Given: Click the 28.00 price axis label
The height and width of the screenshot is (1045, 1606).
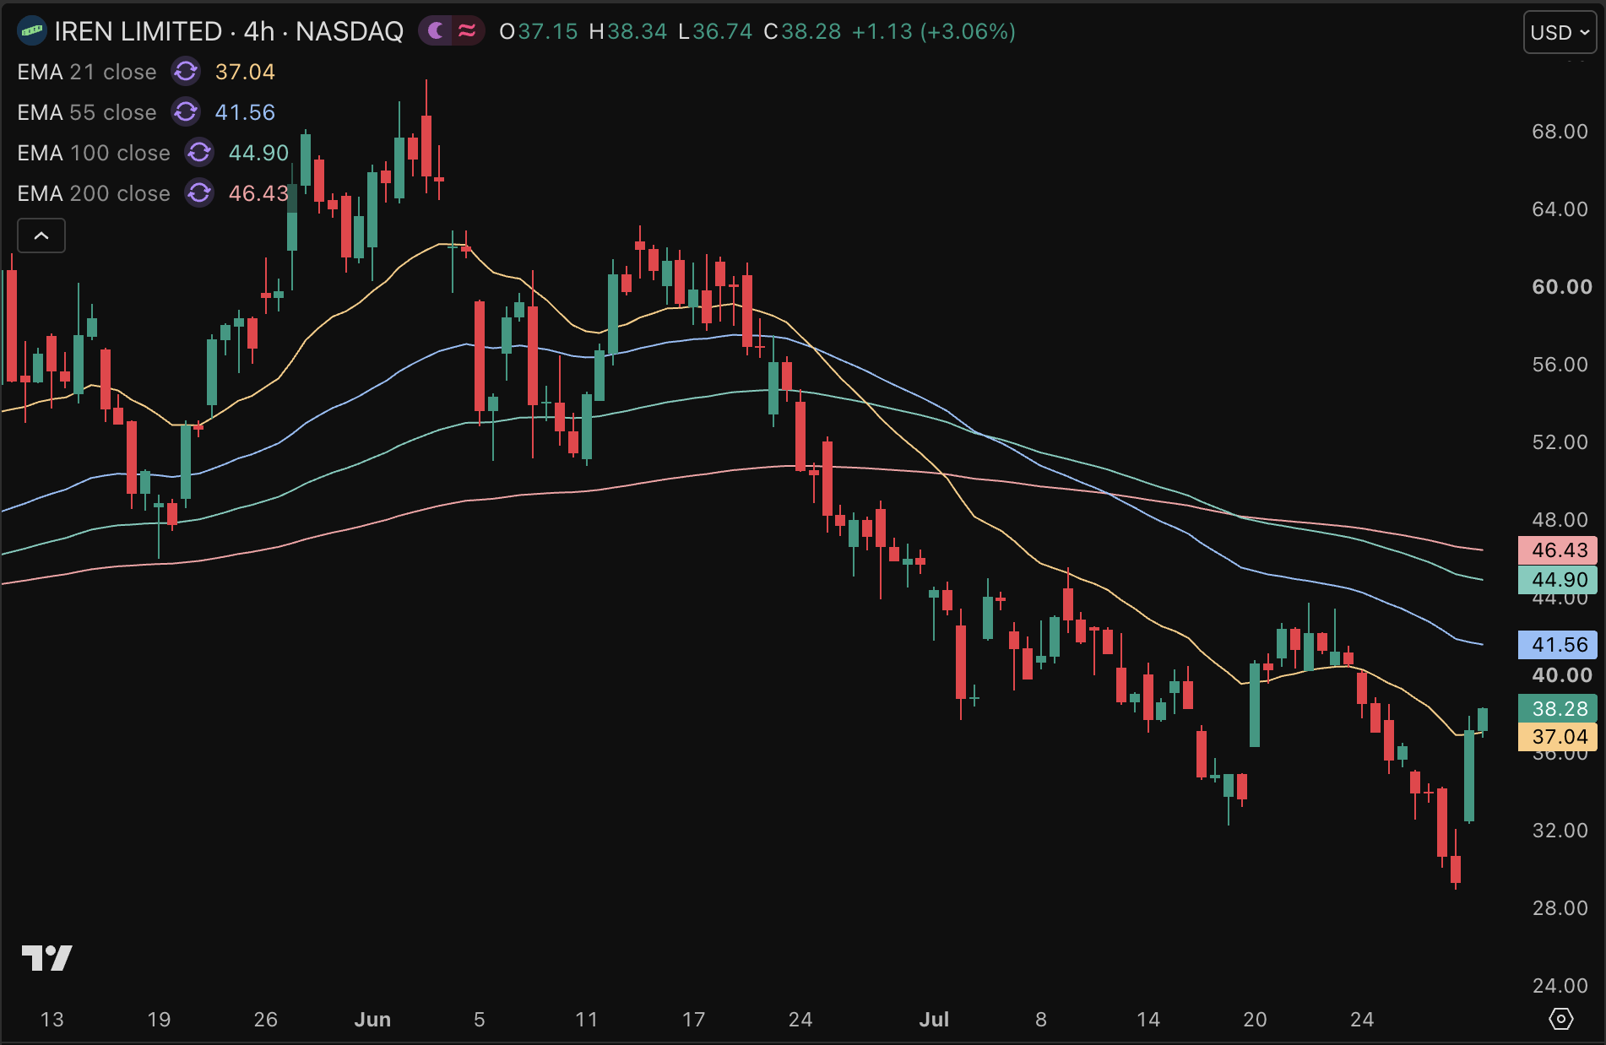Looking at the screenshot, I should (x=1560, y=908).
